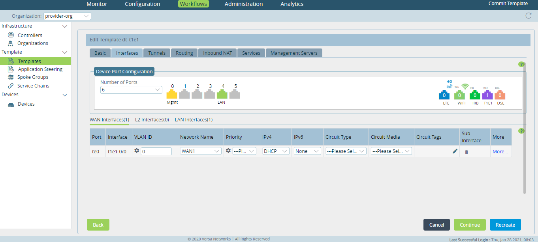Click the VLAN ID input field
Viewport: 538px width, 242px height.
(x=156, y=151)
